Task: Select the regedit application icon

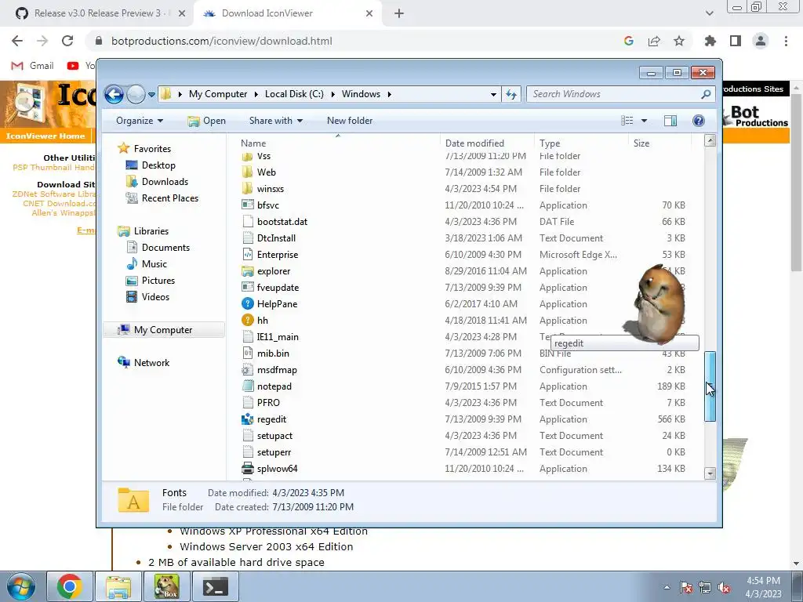Action: click(x=247, y=419)
